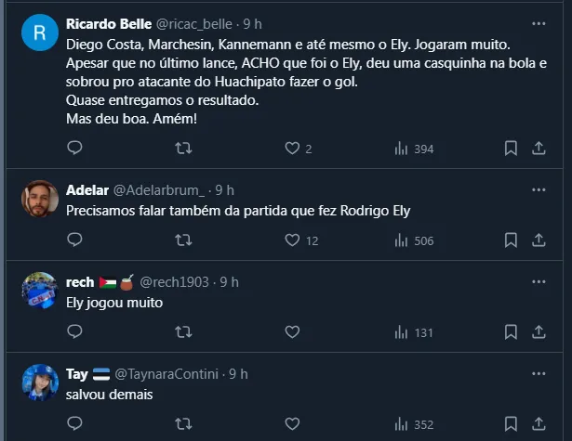This screenshot has width=572, height=441.
Task: Click Adelar's profile avatar
Action: coord(40,199)
